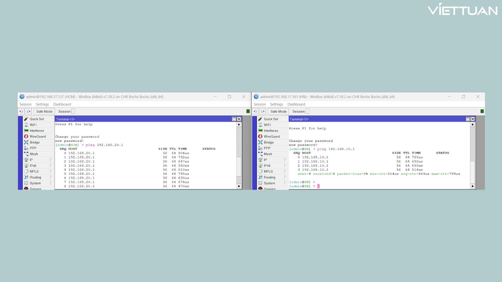Click the Session field in the HN toolbar
Viewport: 502px width, 282px height.
tap(307, 112)
